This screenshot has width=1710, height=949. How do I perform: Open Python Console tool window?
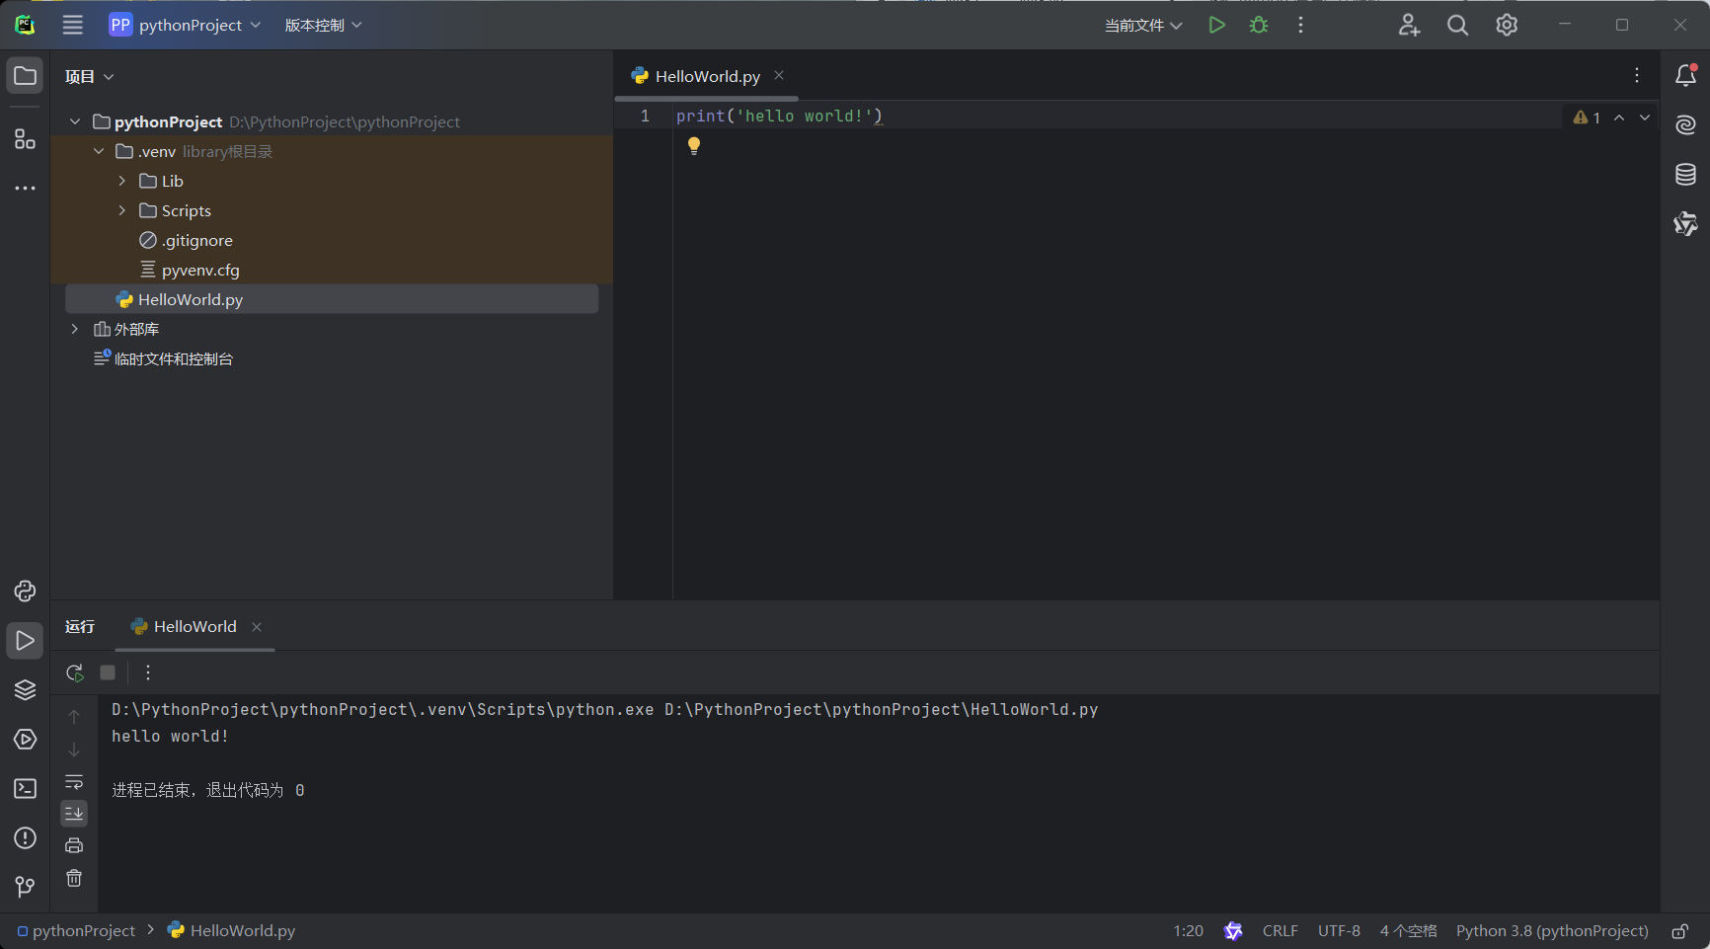point(25,591)
